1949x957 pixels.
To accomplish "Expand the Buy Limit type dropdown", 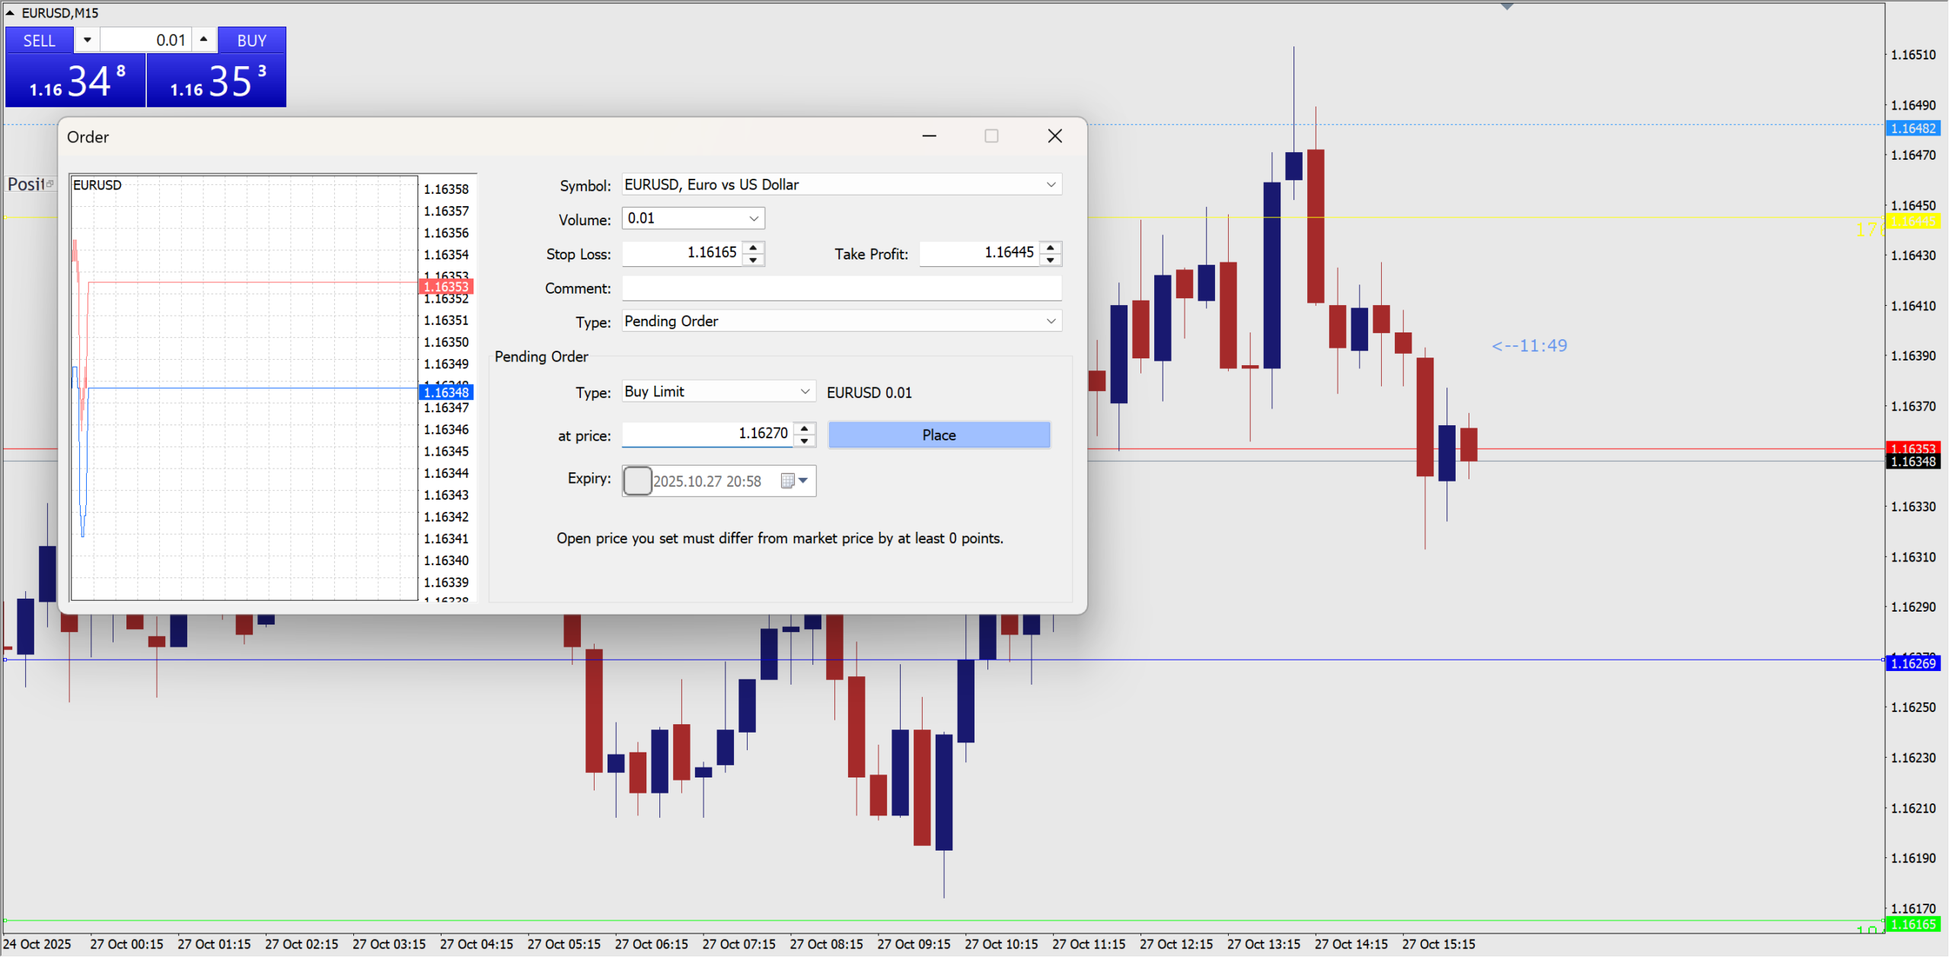I will 805,392.
